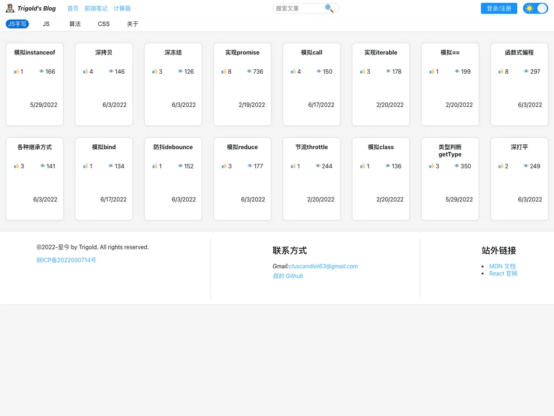Open the MDN 文档 link
554x416 pixels.
502,266
